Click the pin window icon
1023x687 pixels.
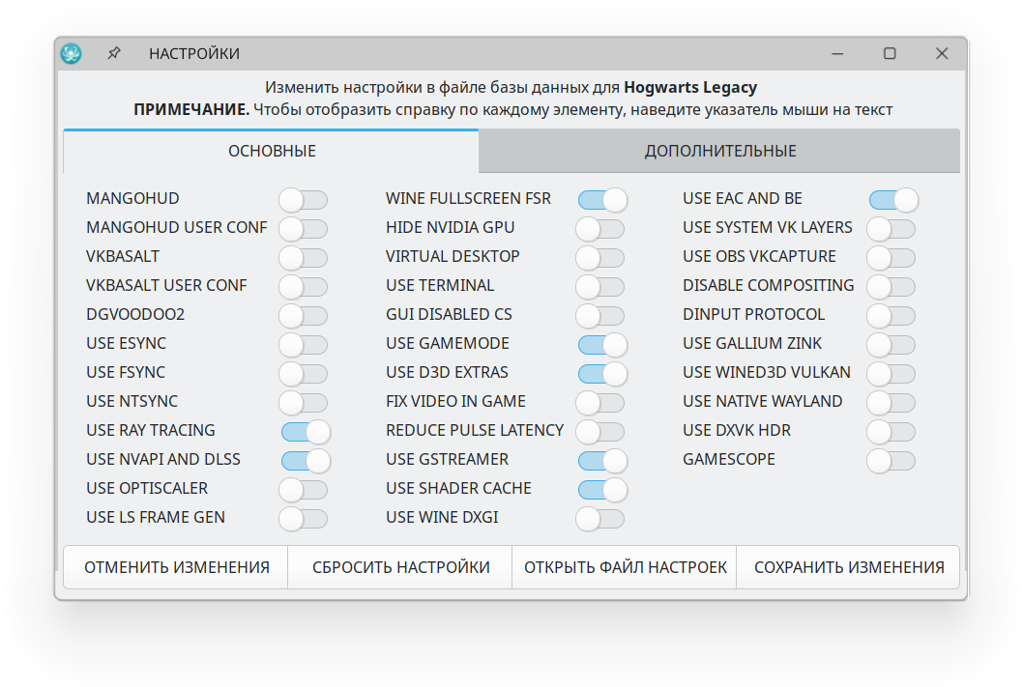pyautogui.click(x=114, y=54)
